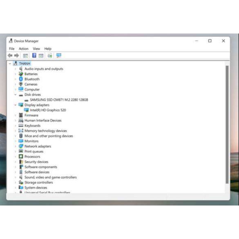Click the Security devices icon
The width and height of the screenshot is (239, 239).
(21, 162)
